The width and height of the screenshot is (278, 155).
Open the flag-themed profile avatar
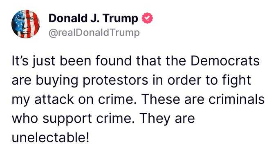pyautogui.click(x=25, y=24)
